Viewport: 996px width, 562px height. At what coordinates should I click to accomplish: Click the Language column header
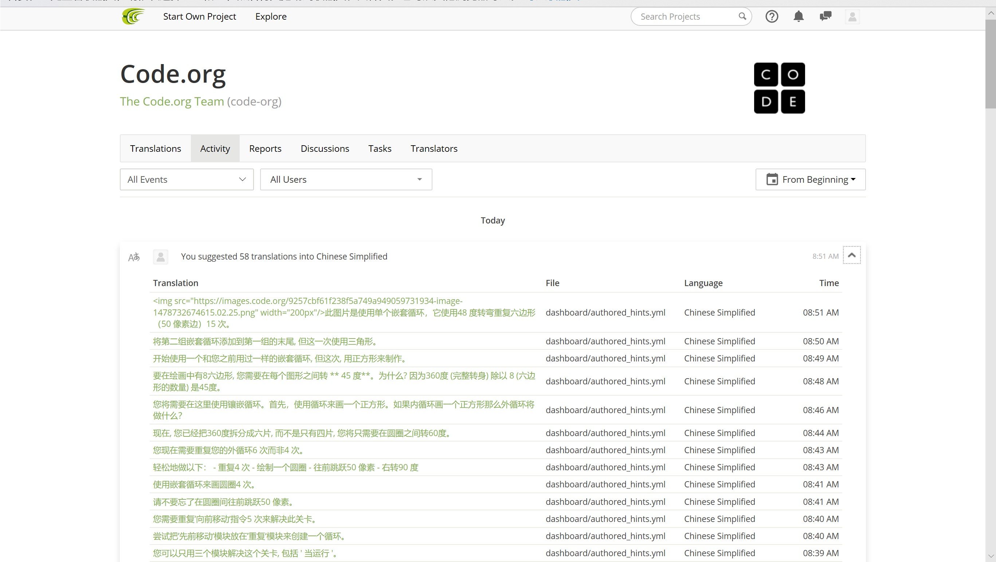(x=703, y=283)
